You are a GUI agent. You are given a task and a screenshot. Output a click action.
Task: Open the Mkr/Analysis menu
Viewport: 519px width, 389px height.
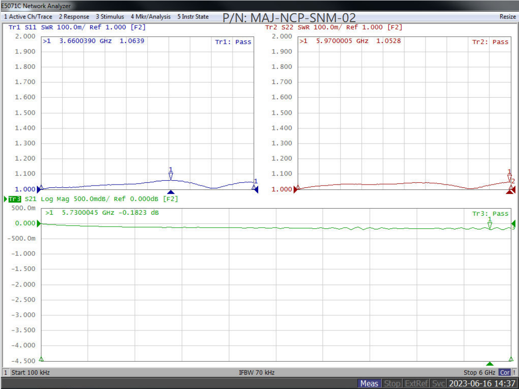coord(151,17)
